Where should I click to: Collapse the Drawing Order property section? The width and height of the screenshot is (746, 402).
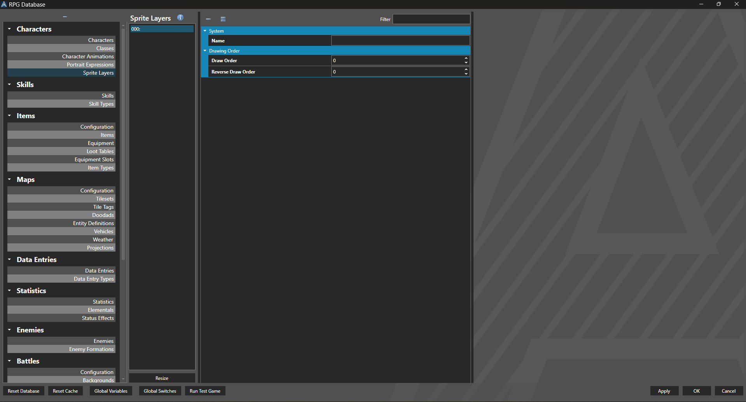(x=205, y=51)
